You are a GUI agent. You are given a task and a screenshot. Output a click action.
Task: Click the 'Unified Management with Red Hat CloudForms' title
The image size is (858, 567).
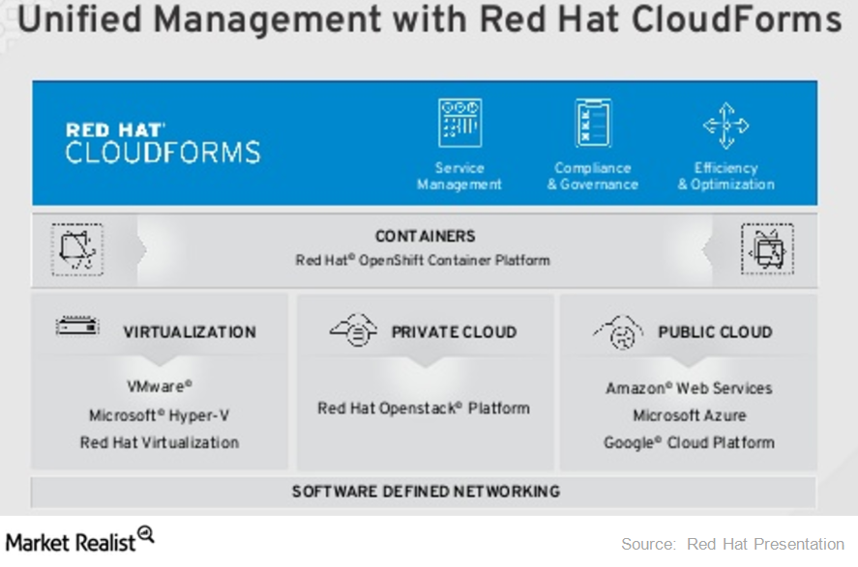click(x=429, y=19)
